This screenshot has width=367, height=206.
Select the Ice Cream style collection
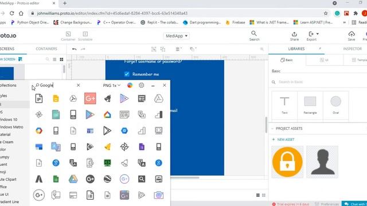pyautogui.click(x=6, y=142)
